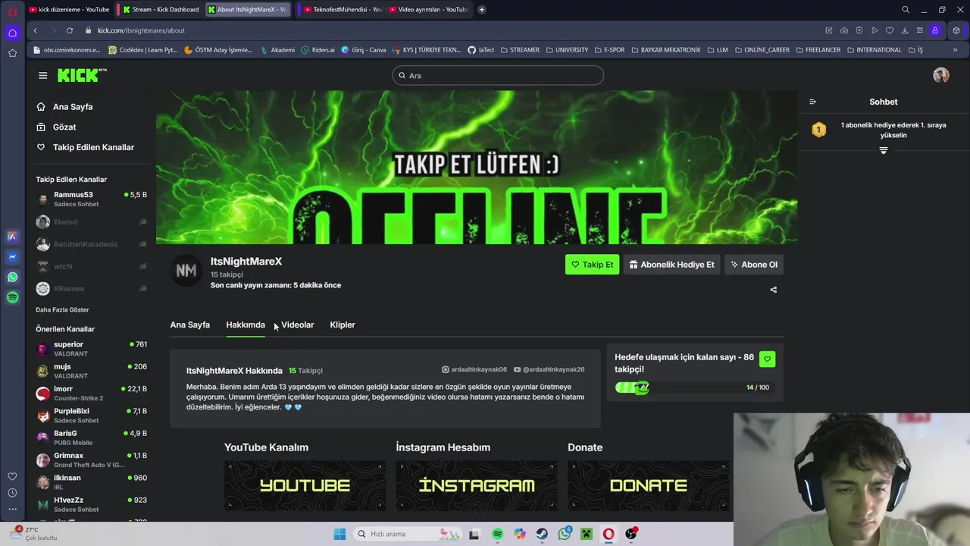Open the INSTAGRAM panel image
970x546 pixels.
[x=477, y=485]
